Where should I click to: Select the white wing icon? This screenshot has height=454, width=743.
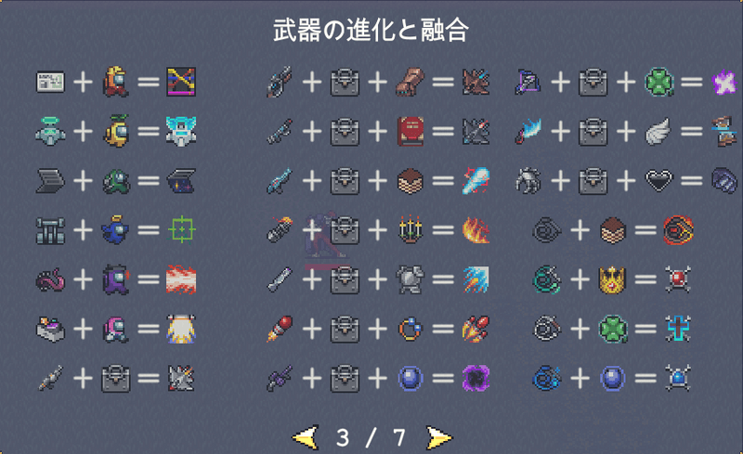click(658, 131)
